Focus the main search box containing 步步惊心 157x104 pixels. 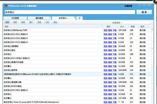[70, 12]
